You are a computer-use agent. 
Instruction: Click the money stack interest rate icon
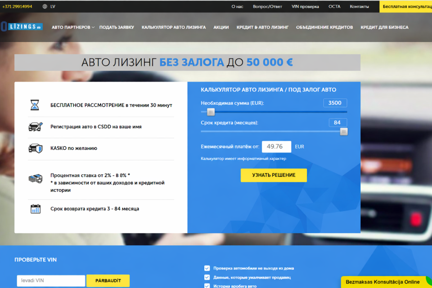click(x=35, y=179)
